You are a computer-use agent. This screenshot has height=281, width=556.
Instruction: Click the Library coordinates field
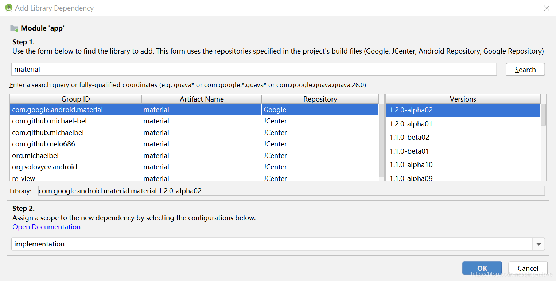pos(291,191)
